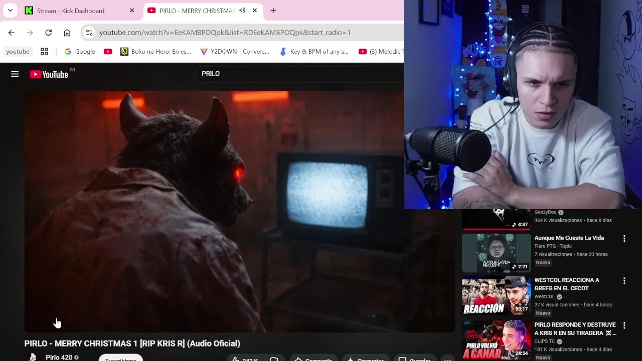Open the Boku no Hero bookmark
Image resolution: width=642 pixels, height=361 pixels.
click(156, 52)
